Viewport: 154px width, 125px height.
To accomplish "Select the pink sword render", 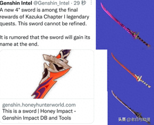I will pos(126,25).
